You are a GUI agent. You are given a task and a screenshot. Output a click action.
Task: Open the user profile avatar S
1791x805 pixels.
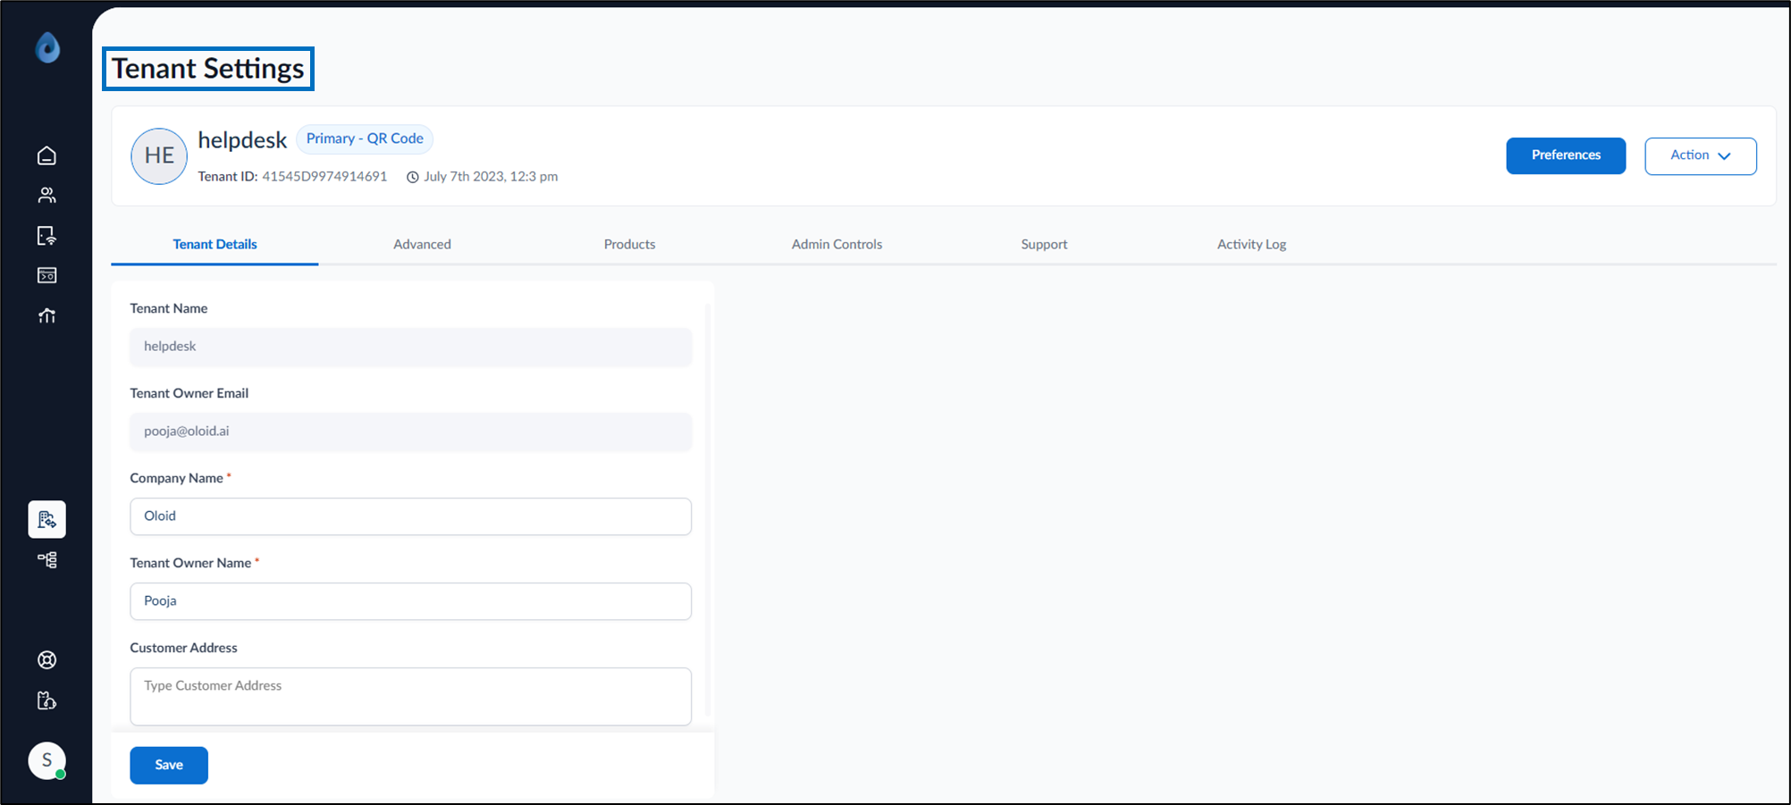click(46, 760)
